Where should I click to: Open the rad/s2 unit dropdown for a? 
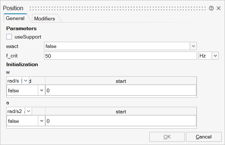coord(28,111)
